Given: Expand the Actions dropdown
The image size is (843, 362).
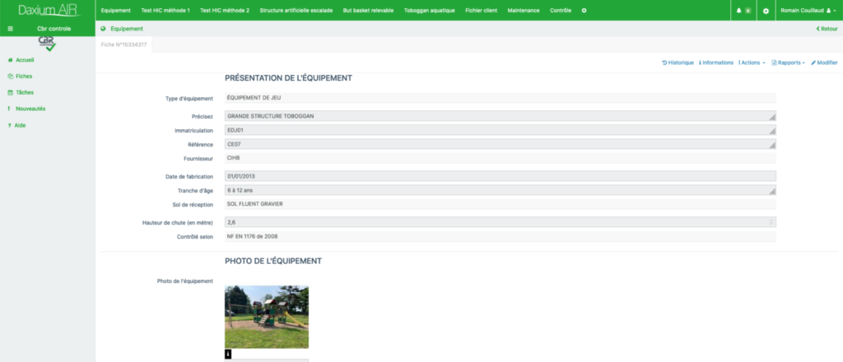Looking at the screenshot, I should (x=752, y=63).
